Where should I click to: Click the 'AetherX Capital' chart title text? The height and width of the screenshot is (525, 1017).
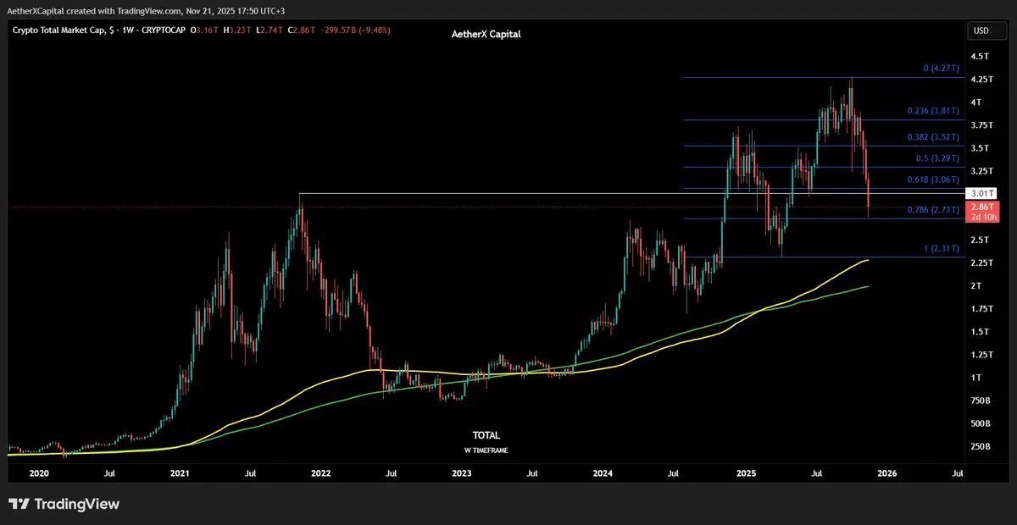pyautogui.click(x=486, y=35)
